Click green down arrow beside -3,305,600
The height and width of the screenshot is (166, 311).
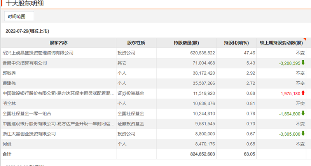(303, 133)
